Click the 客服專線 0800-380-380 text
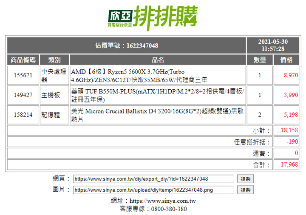 [153, 209]
